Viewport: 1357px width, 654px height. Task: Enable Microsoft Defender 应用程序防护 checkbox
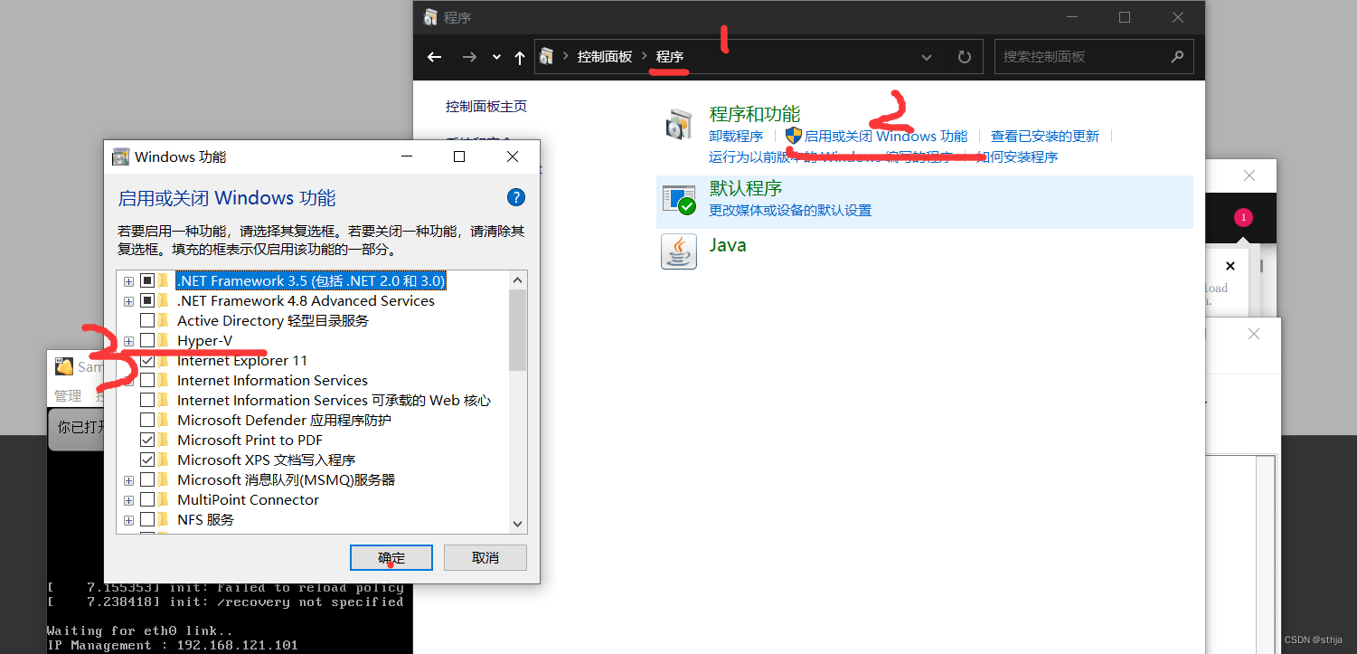[147, 421]
